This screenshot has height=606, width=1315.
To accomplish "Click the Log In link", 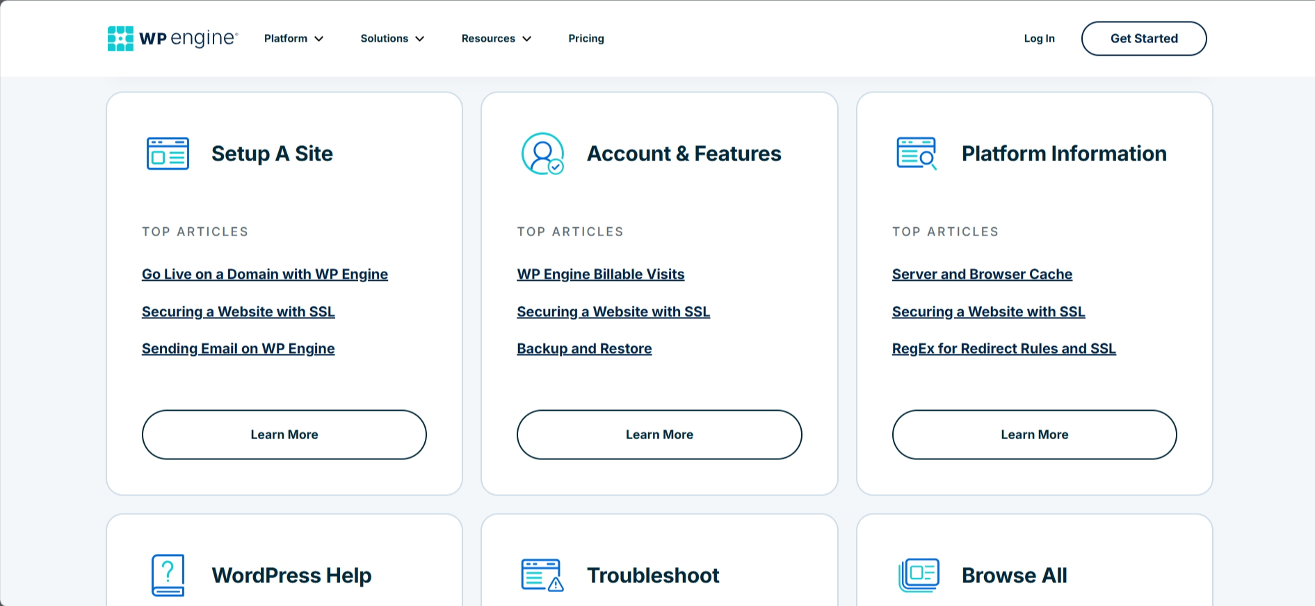I will [1040, 38].
